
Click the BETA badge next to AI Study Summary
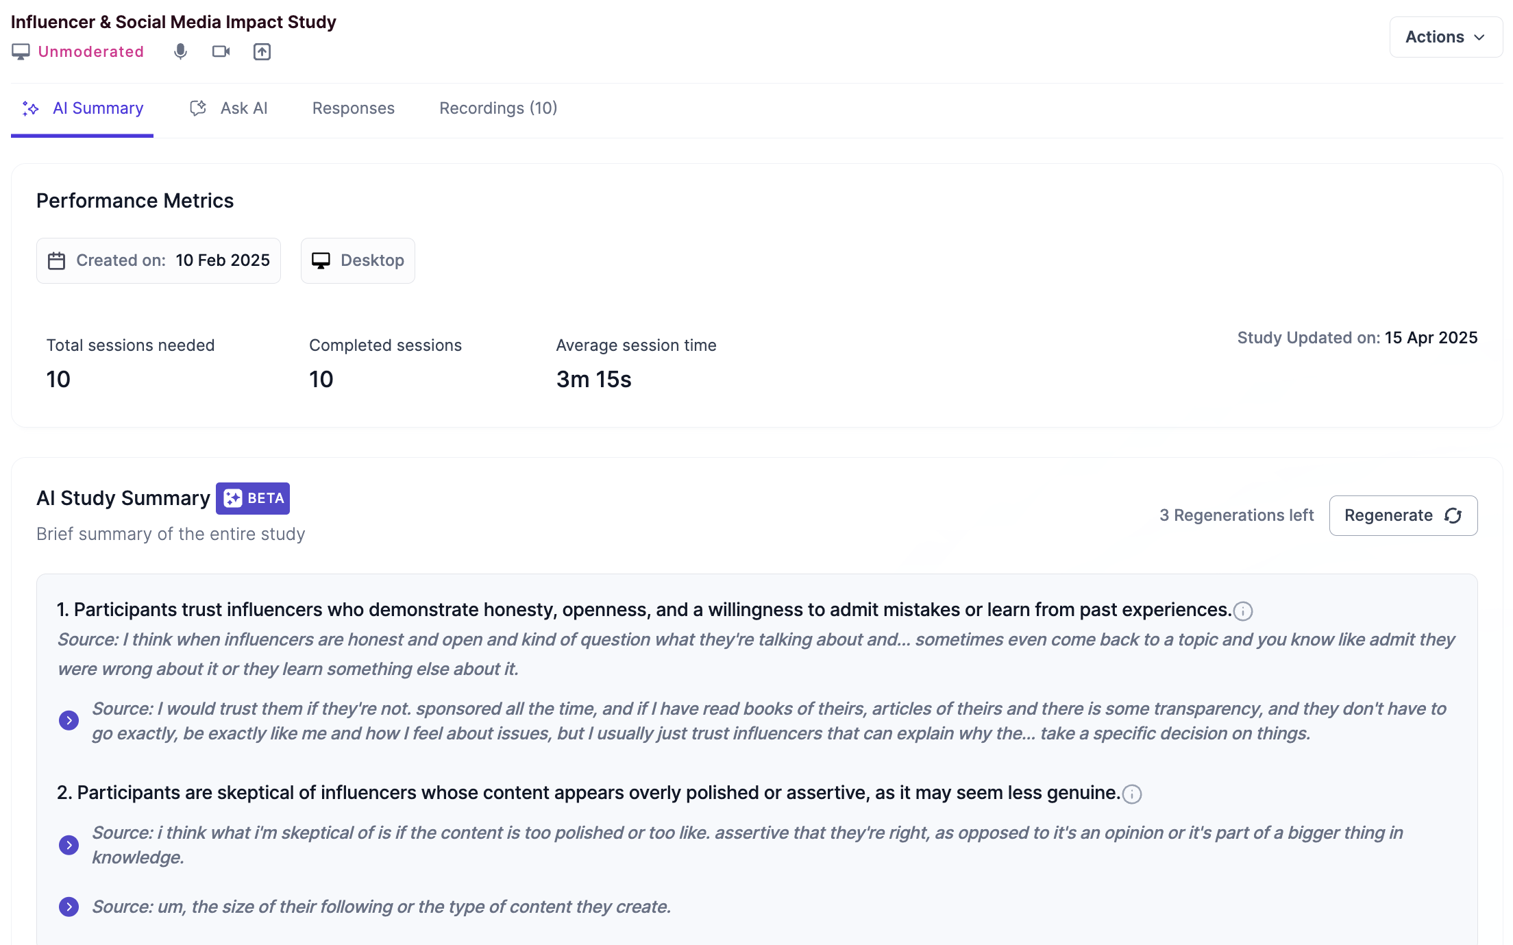(x=253, y=498)
